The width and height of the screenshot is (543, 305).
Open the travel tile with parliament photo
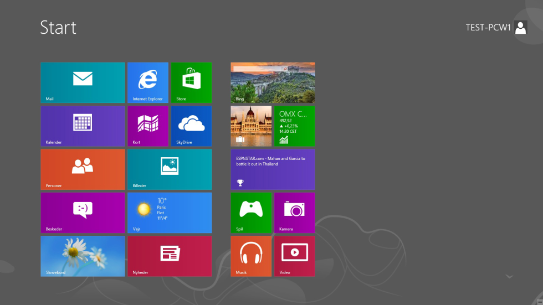pyautogui.click(x=251, y=126)
